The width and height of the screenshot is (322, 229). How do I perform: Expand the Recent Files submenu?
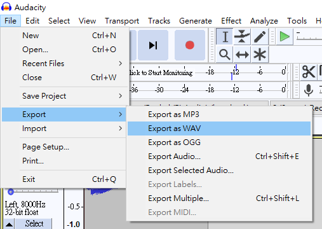pos(64,64)
